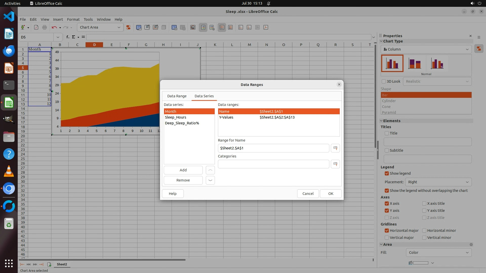Click the Format Selection icon beside the Chart Area box

(128, 27)
